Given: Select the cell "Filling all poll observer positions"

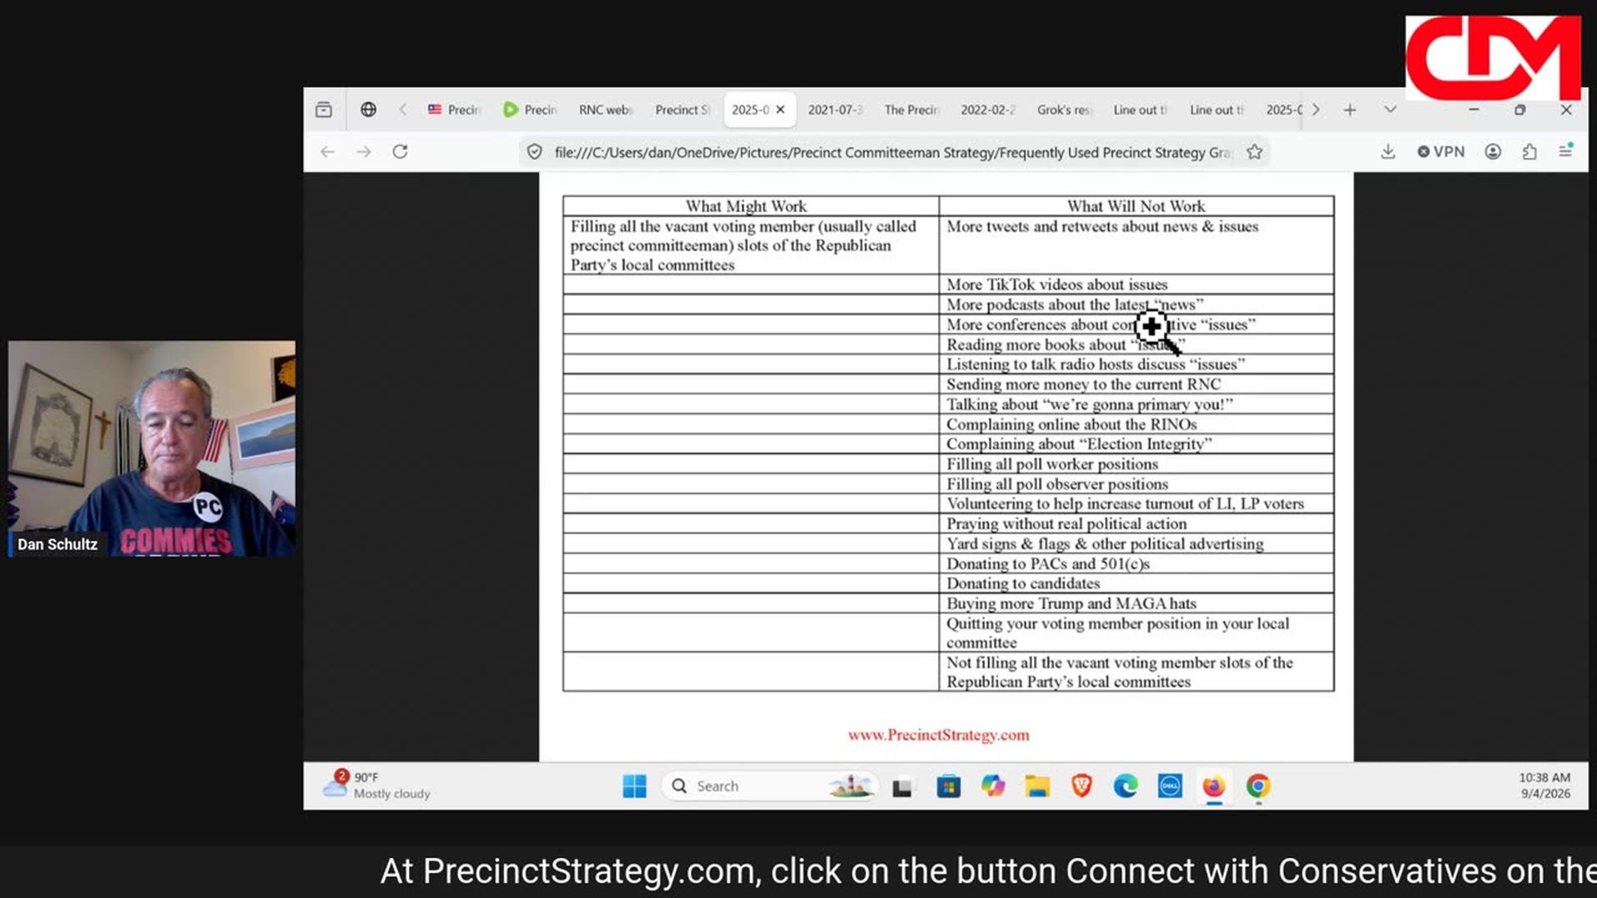Looking at the screenshot, I should (1136, 484).
